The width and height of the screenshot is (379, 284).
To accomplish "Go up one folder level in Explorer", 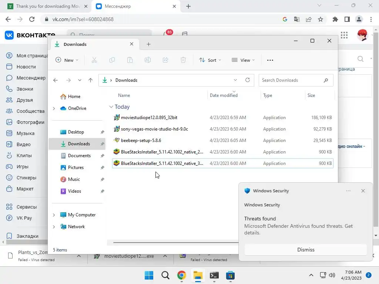I will [x=90, y=80].
